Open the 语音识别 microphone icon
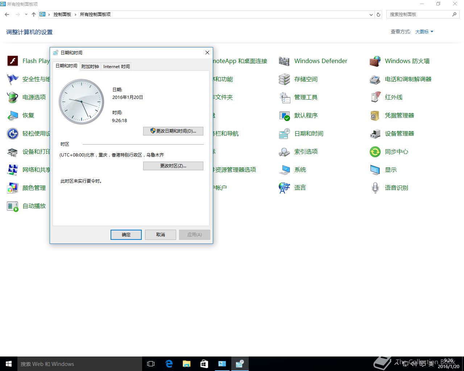Viewport: 464px width, 371px height. [375, 188]
